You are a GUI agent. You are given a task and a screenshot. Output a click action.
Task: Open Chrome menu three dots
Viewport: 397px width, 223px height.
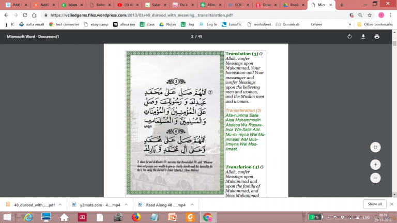[391, 15]
